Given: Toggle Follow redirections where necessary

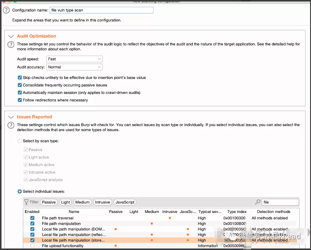Looking at the screenshot, I should pyautogui.click(x=20, y=100).
